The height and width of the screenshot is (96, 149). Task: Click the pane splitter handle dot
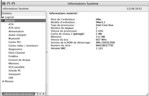[47, 52]
